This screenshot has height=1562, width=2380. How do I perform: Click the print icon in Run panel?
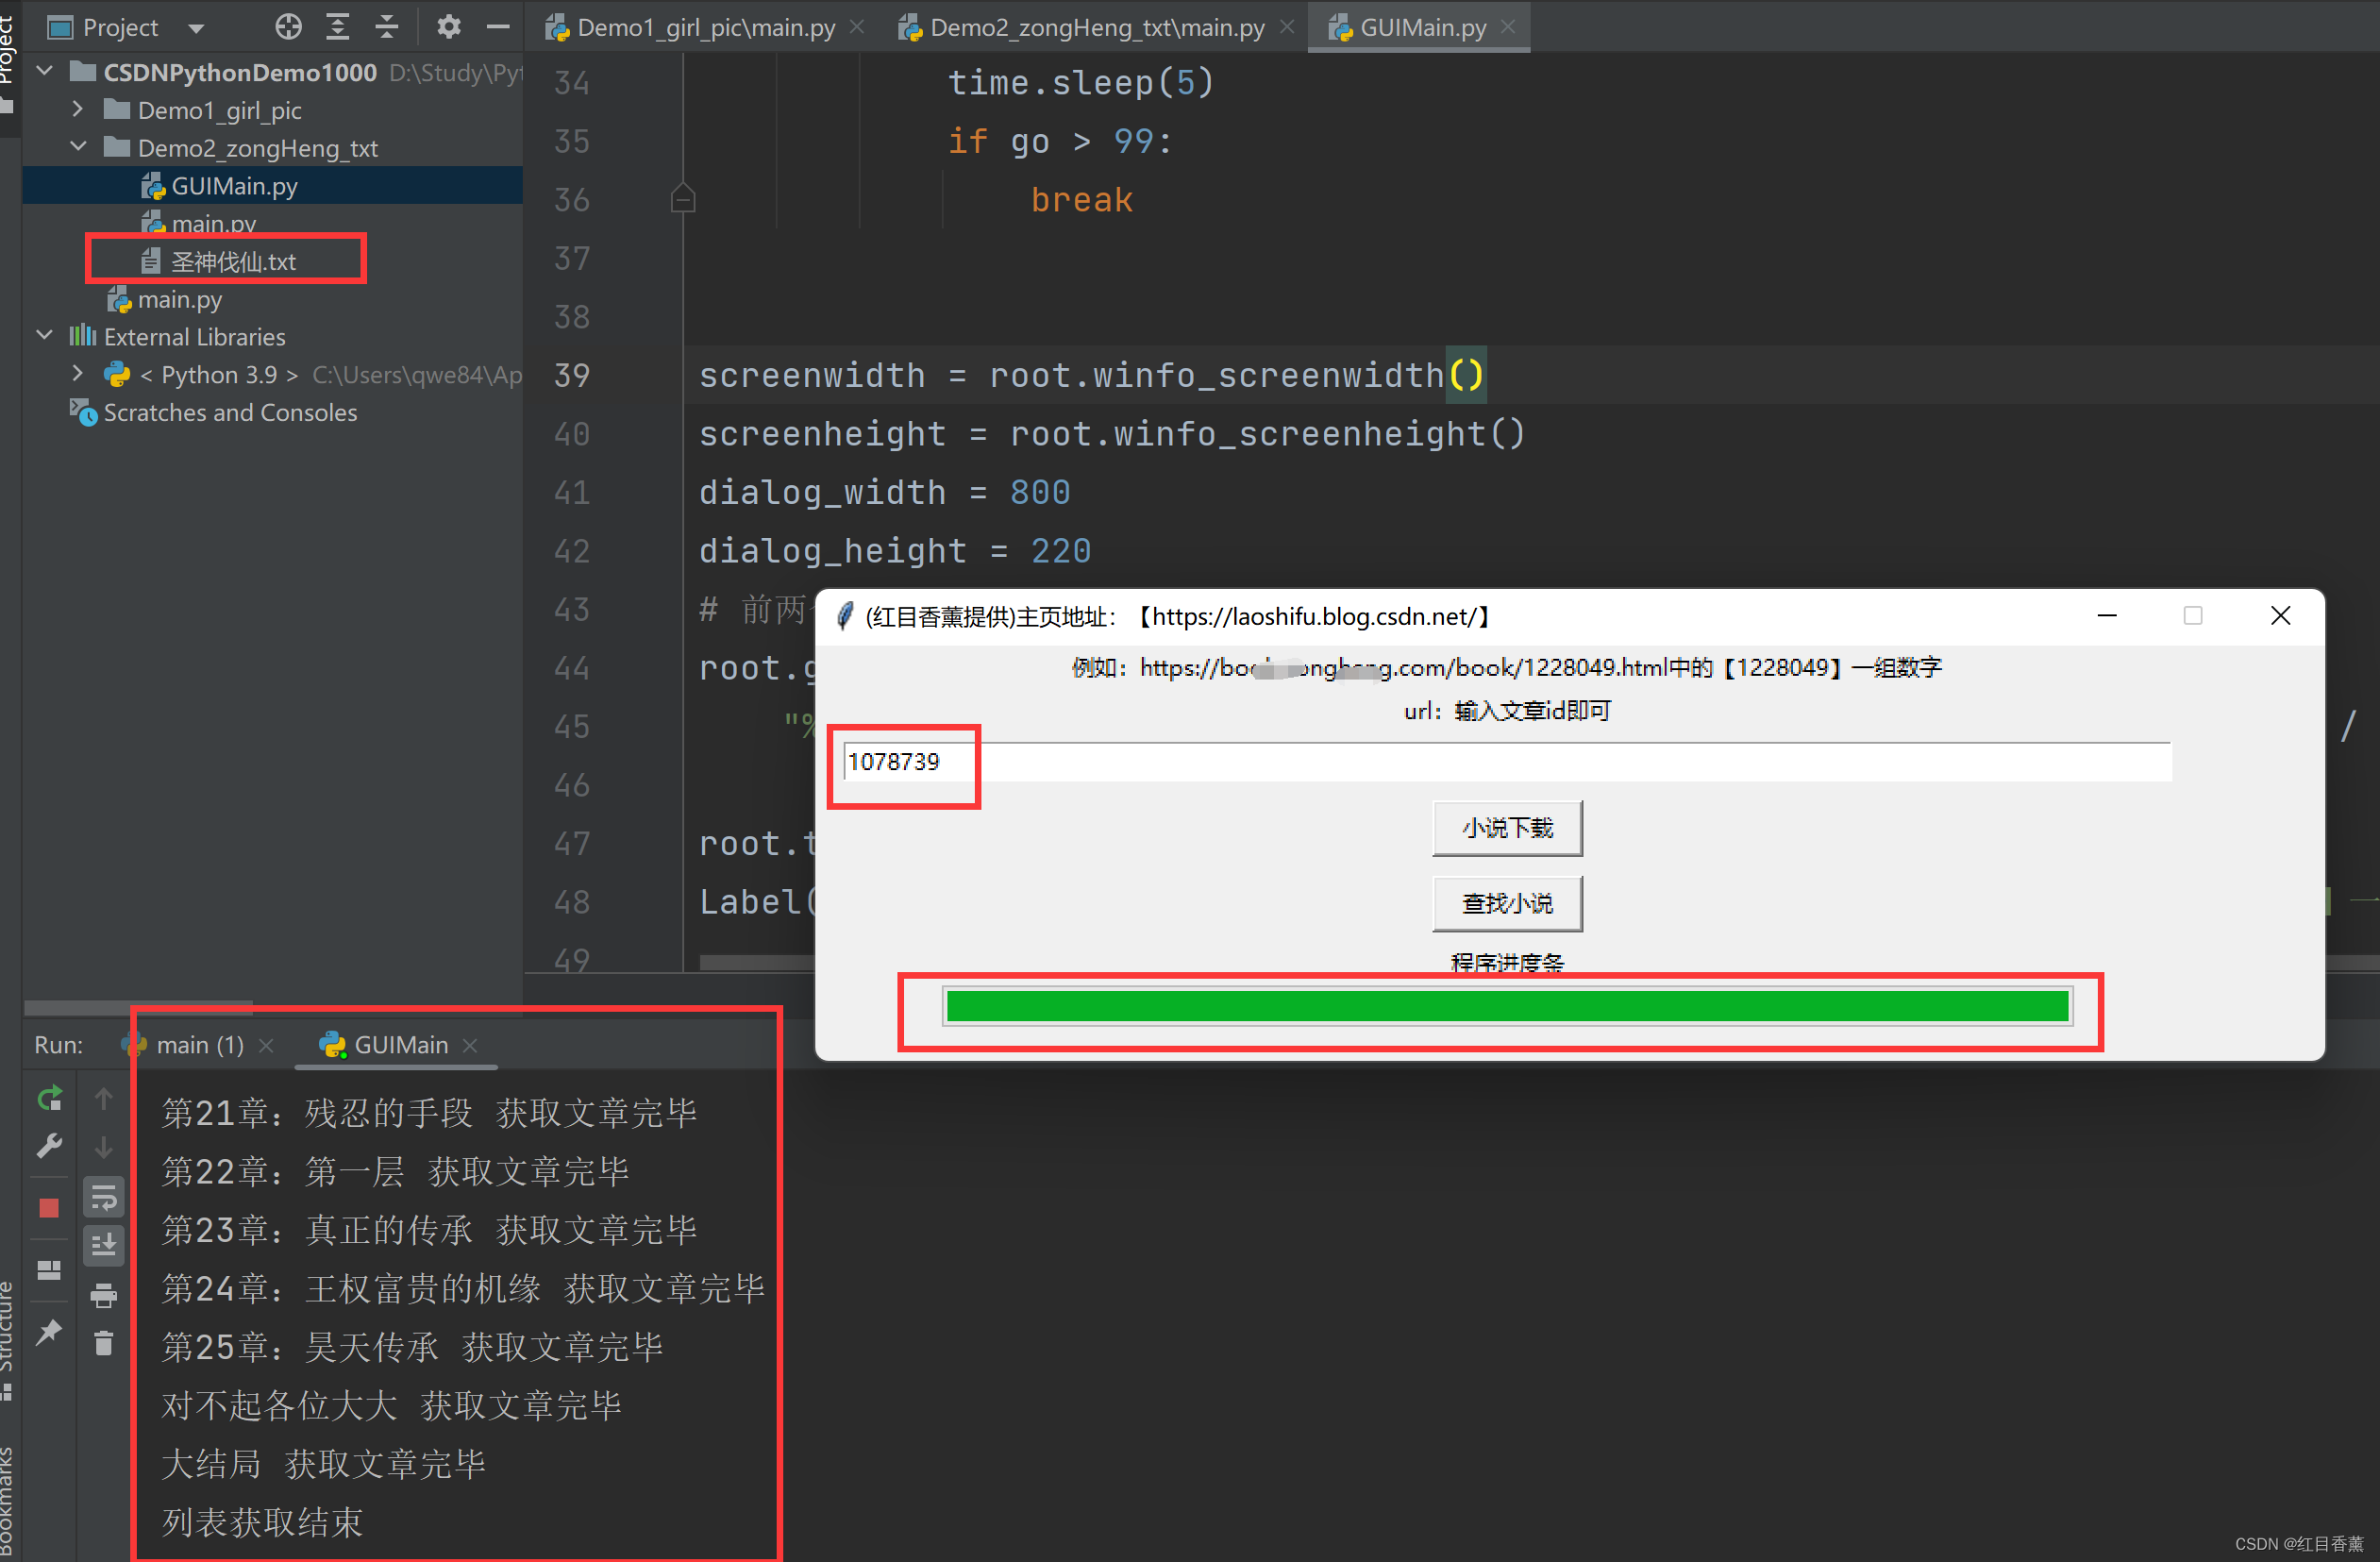click(104, 1296)
